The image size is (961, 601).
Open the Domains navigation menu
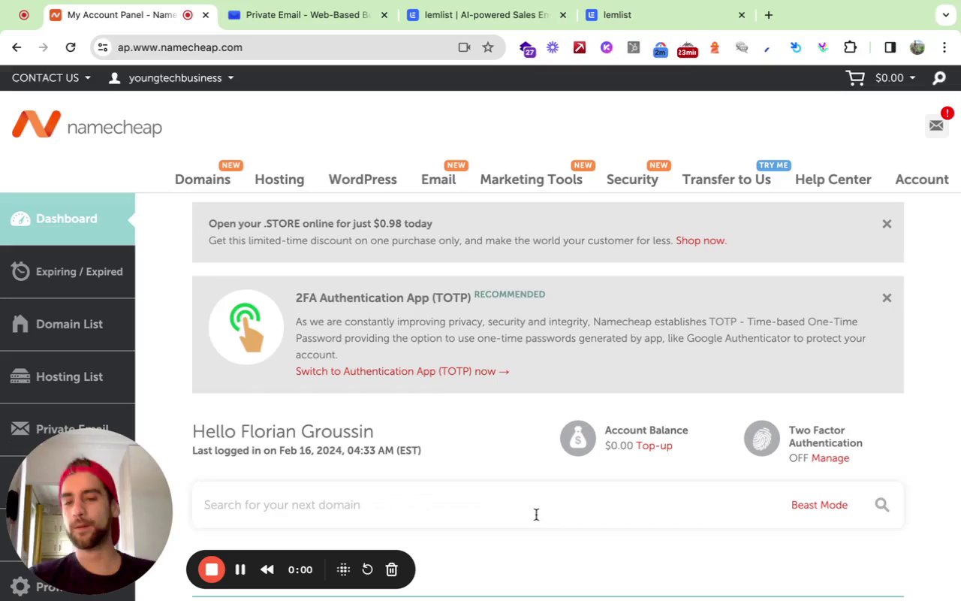(x=203, y=180)
